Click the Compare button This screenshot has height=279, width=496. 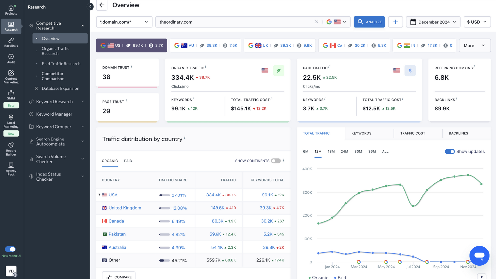click(119, 277)
